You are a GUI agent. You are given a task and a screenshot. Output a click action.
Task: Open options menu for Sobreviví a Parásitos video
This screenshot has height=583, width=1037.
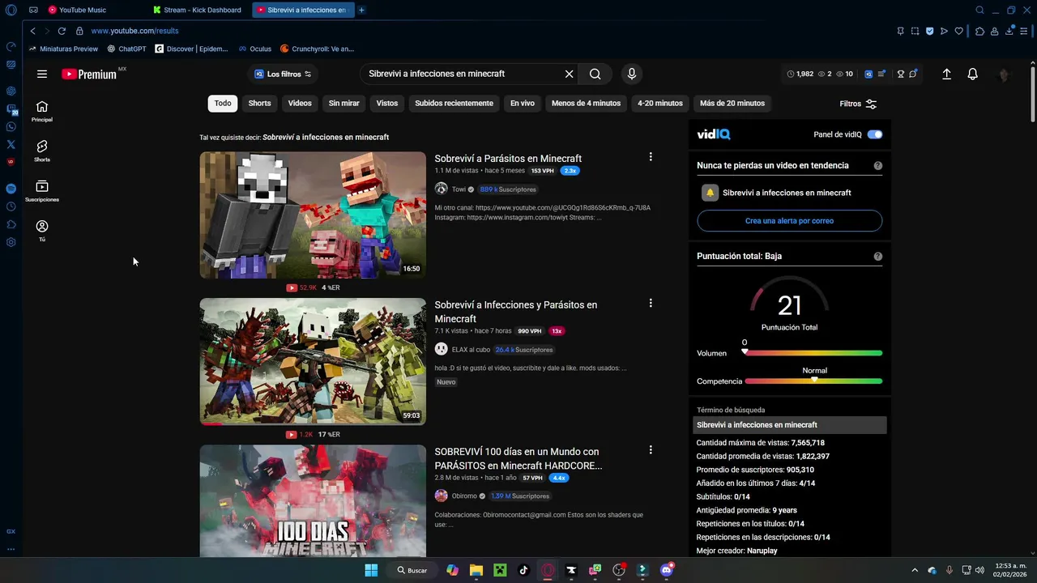pos(651,156)
